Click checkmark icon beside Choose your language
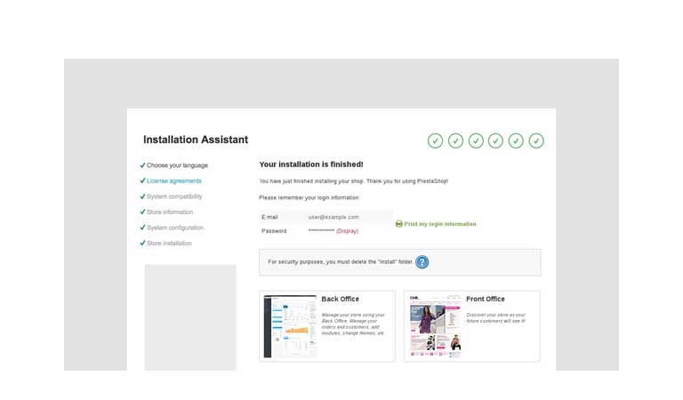This screenshot has width=683, height=400. point(142,165)
